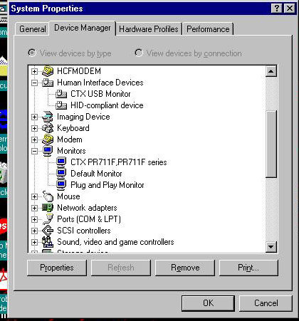Screen dimensions: 299x321
Task: Click the Network adapters card icon
Action: pyautogui.click(x=48, y=208)
